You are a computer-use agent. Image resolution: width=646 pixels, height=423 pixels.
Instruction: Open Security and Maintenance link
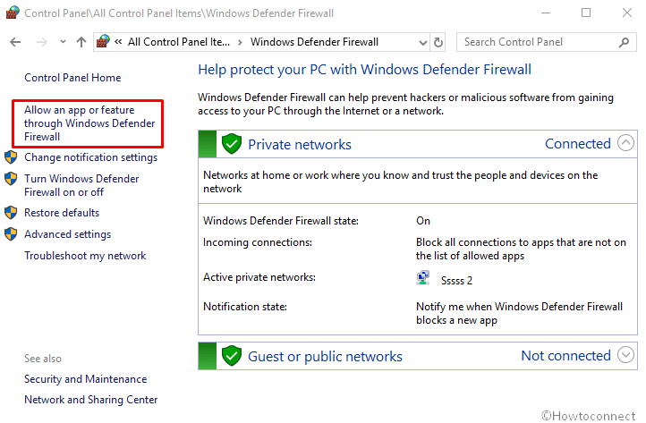pyautogui.click(x=85, y=379)
